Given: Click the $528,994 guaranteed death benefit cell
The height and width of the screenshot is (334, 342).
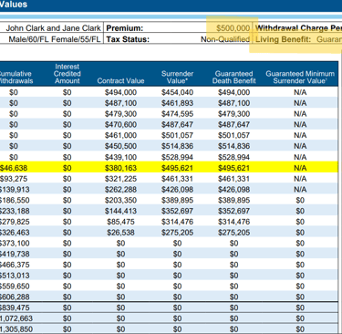Looking at the screenshot, I should click(x=233, y=157).
